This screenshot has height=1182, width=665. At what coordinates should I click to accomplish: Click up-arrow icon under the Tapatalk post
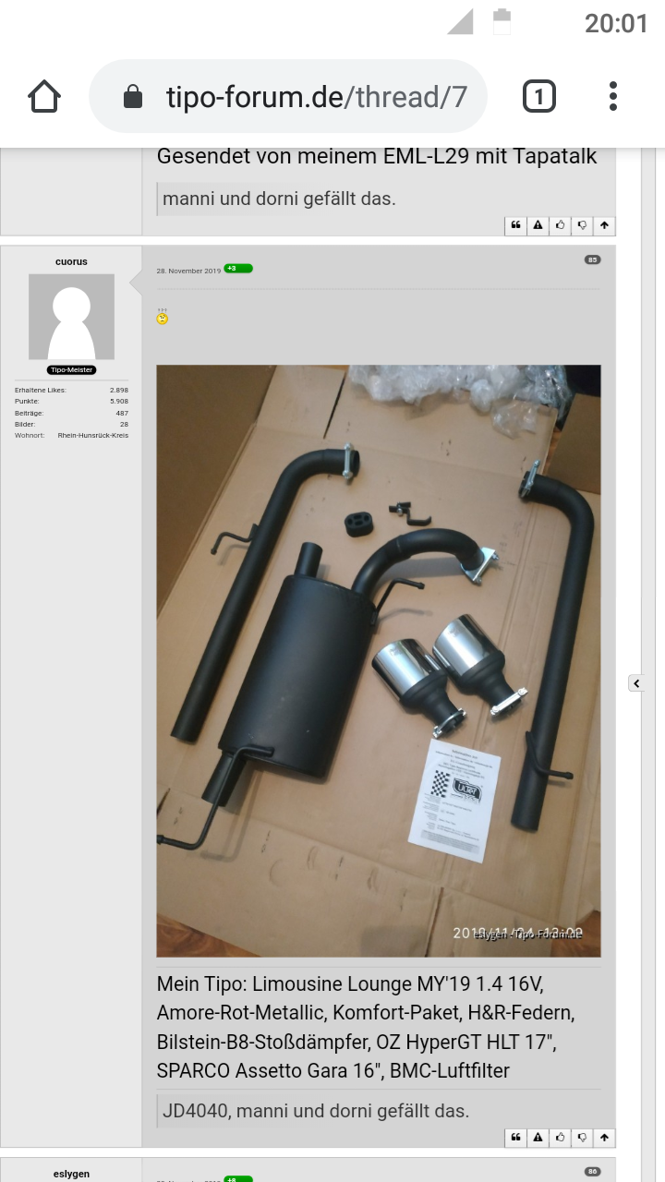604,225
